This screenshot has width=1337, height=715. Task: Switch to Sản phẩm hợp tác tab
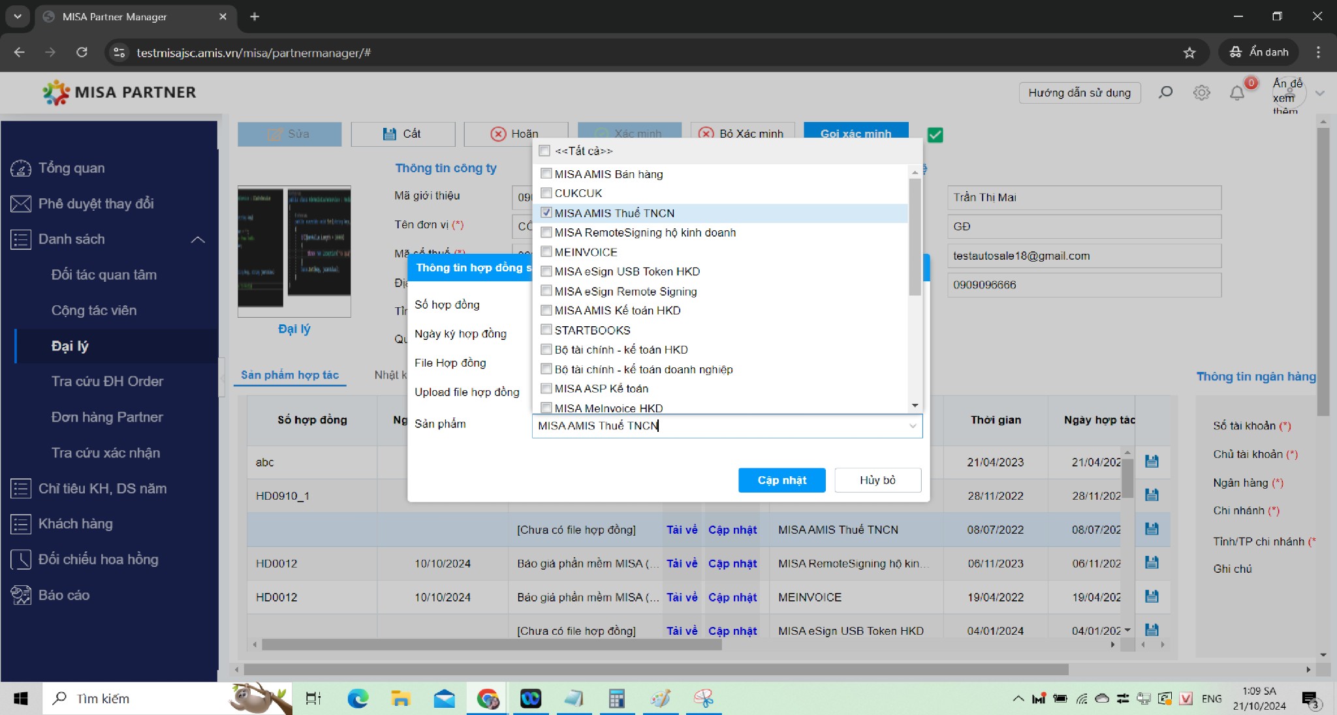[289, 375]
